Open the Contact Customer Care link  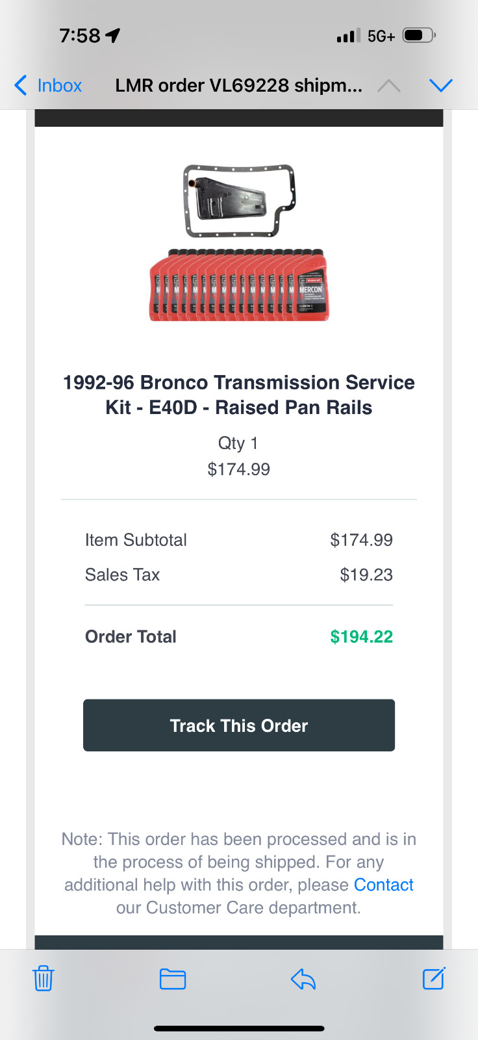tap(383, 885)
